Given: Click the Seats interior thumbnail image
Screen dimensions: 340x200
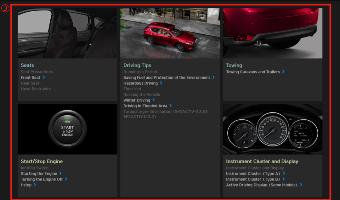Looking at the screenshot, I should (67, 33).
